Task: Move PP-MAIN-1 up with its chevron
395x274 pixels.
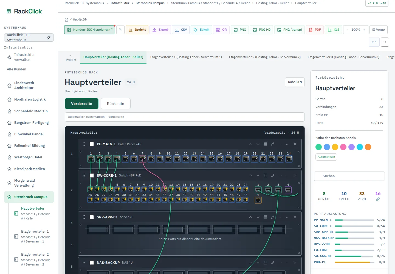Action: (x=250, y=144)
